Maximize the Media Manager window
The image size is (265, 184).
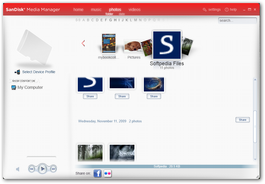click(249, 9)
